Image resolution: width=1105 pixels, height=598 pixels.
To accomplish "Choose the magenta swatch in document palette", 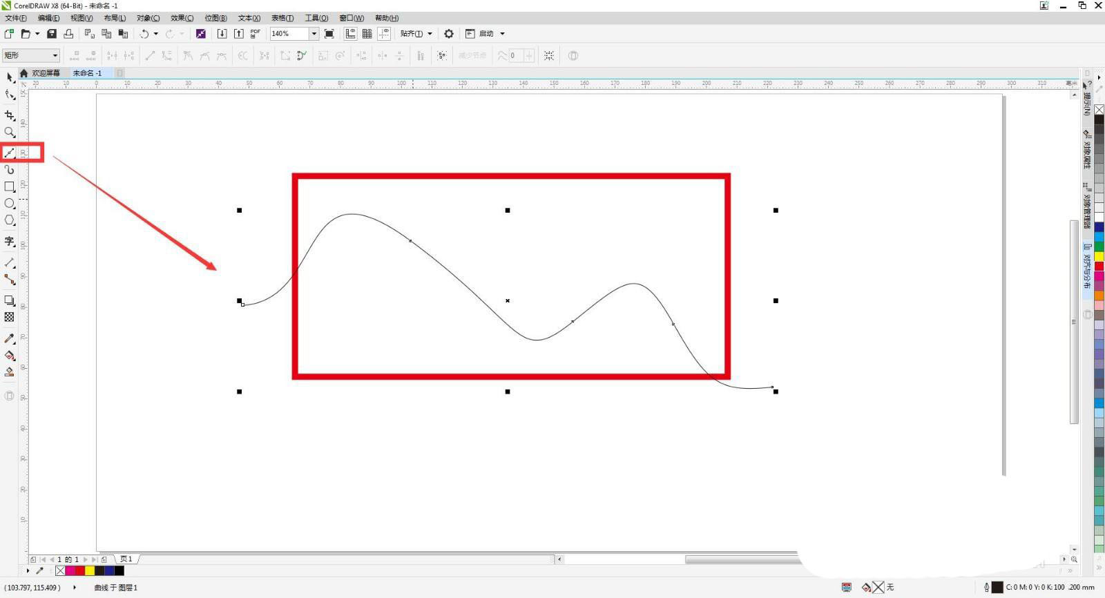I will [x=70, y=571].
